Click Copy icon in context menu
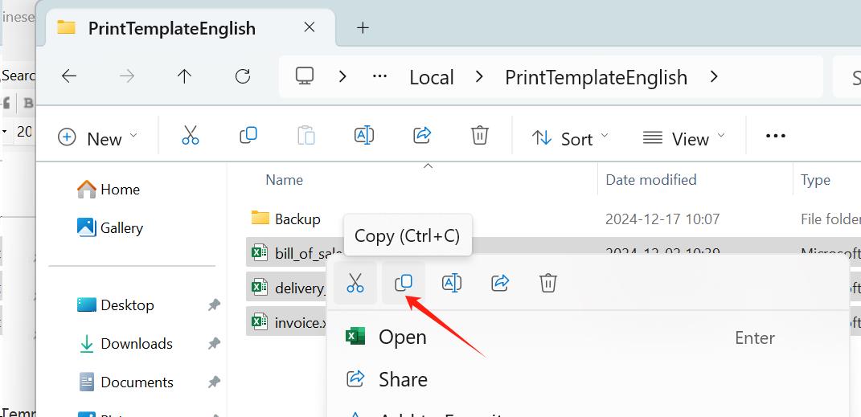 [x=404, y=283]
